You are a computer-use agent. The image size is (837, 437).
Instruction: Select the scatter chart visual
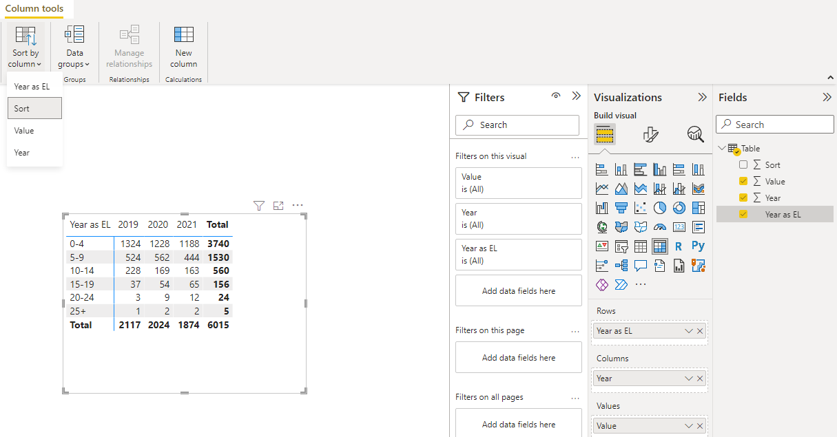pyautogui.click(x=640, y=208)
